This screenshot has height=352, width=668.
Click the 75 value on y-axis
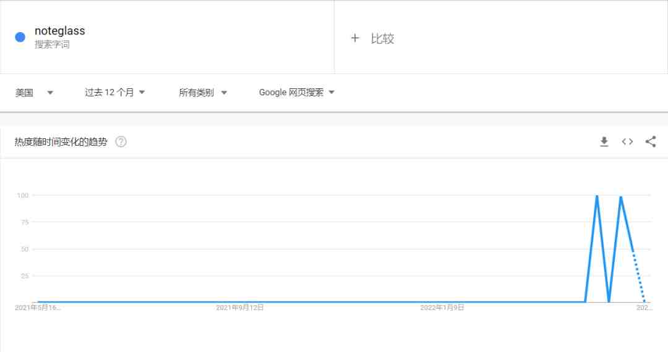(x=25, y=222)
